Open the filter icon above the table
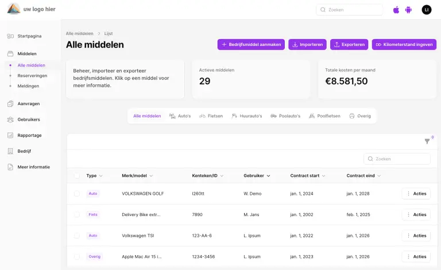The width and height of the screenshot is (441, 270). click(x=427, y=141)
